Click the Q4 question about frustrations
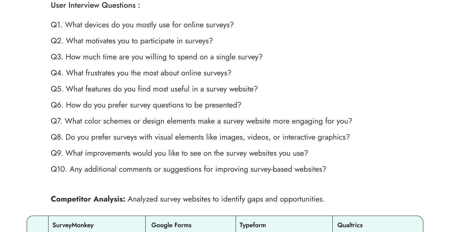 pyautogui.click(x=141, y=73)
